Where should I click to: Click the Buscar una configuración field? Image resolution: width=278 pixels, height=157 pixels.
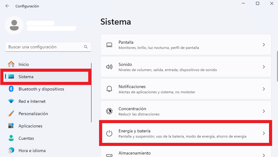pyautogui.click(x=48, y=47)
